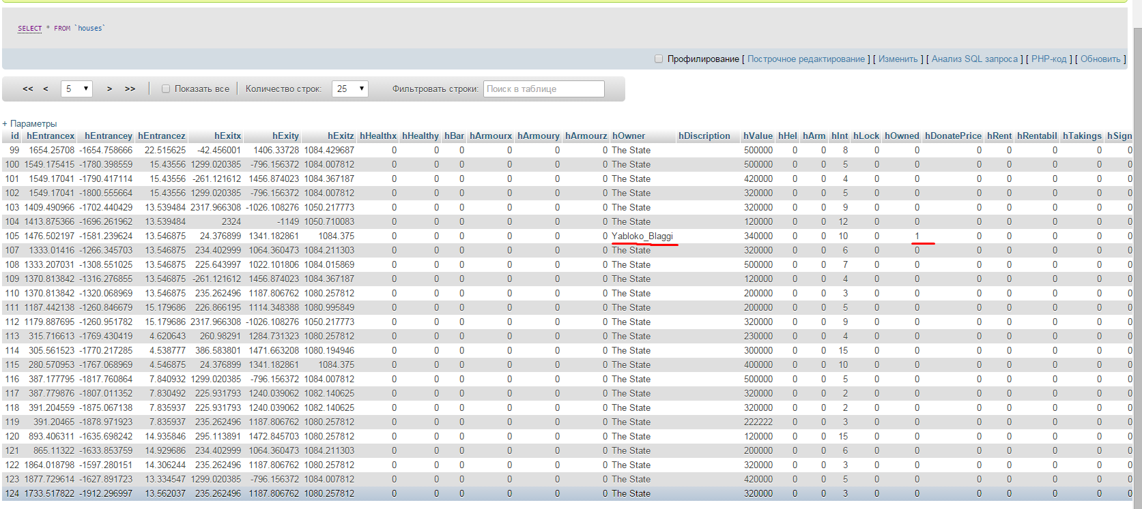
Task: Check the Показать все checkbox
Action: [x=166, y=89]
